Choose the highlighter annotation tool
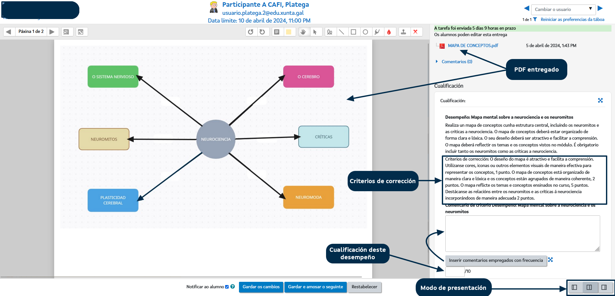Viewport: 615px width, 296px height. click(x=377, y=32)
